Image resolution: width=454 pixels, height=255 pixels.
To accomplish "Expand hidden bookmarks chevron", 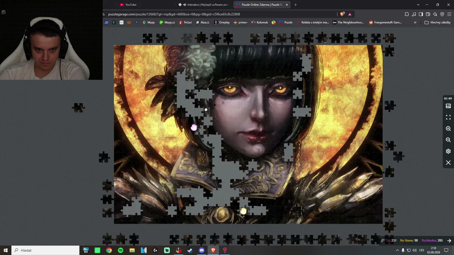I will click(415, 22).
